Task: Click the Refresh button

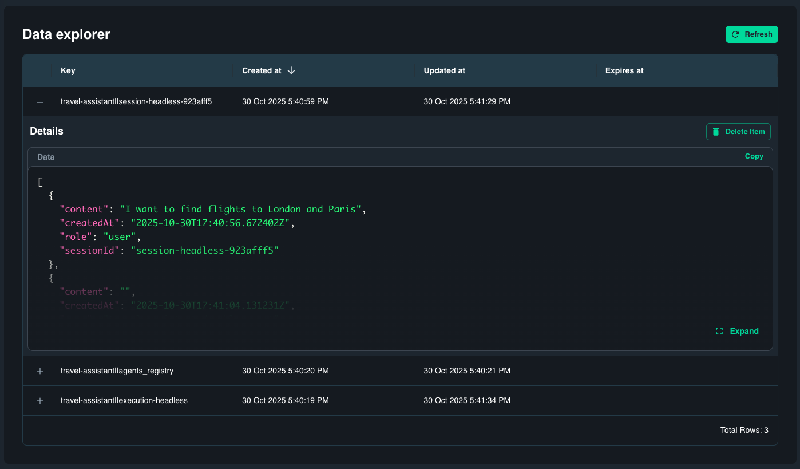Action: [x=751, y=34]
